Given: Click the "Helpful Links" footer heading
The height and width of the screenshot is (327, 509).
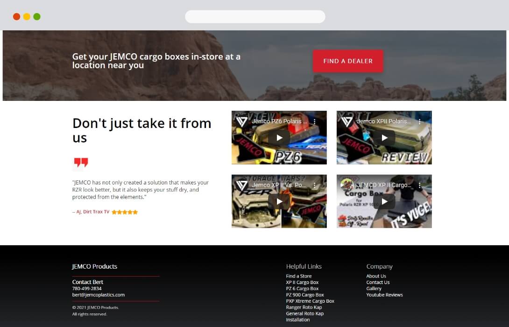Looking at the screenshot, I should pos(304,267).
